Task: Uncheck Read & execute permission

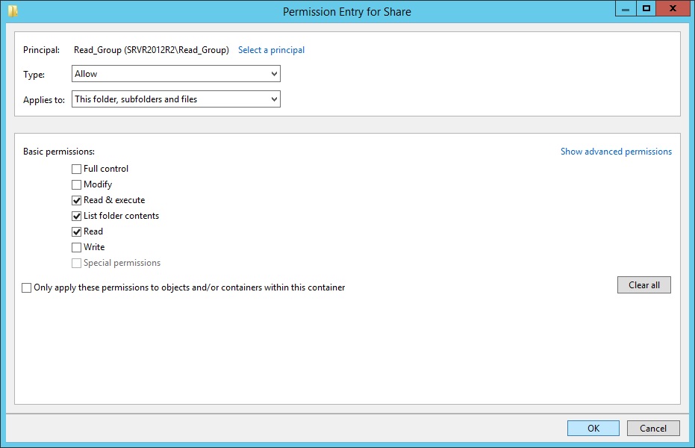Action: 77,201
